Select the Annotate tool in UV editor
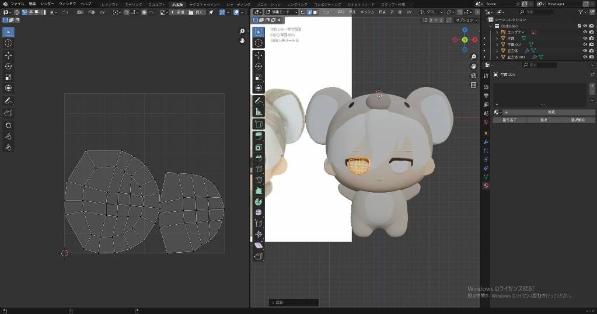The width and height of the screenshot is (597, 314). [9, 101]
